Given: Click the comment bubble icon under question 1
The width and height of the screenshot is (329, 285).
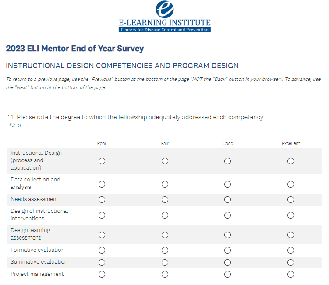Looking at the screenshot, I should 12,125.
